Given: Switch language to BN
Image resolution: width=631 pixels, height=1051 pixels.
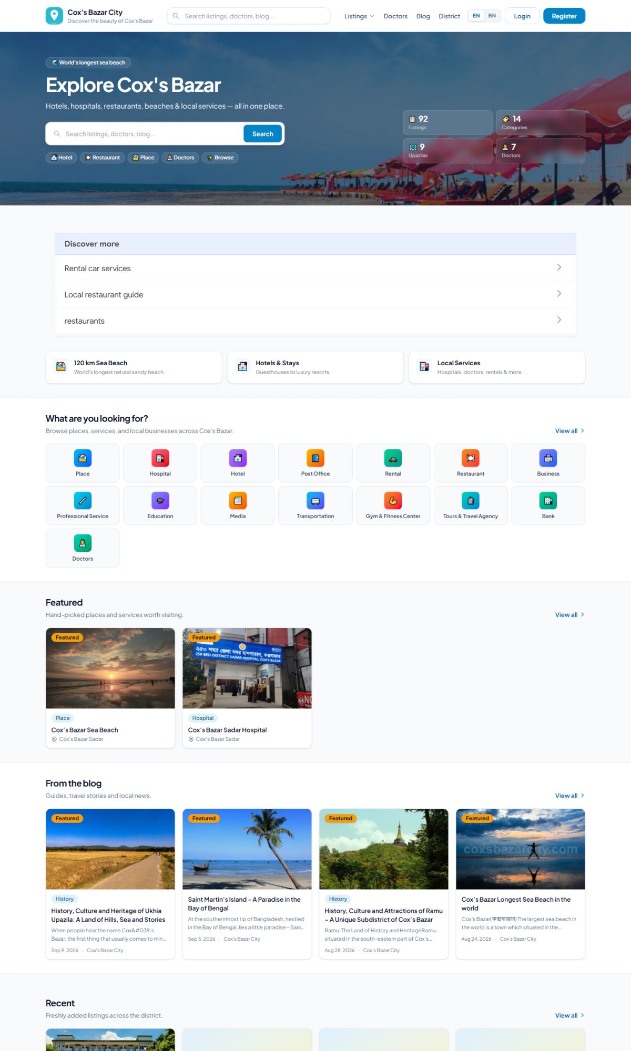Looking at the screenshot, I should click(492, 16).
